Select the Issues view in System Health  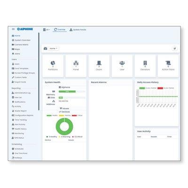[64, 109]
